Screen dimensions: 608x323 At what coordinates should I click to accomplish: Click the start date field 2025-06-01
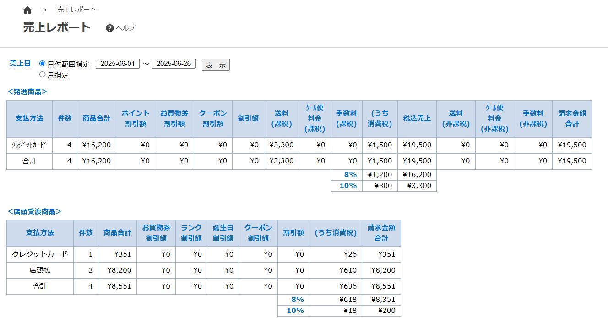[x=117, y=64]
